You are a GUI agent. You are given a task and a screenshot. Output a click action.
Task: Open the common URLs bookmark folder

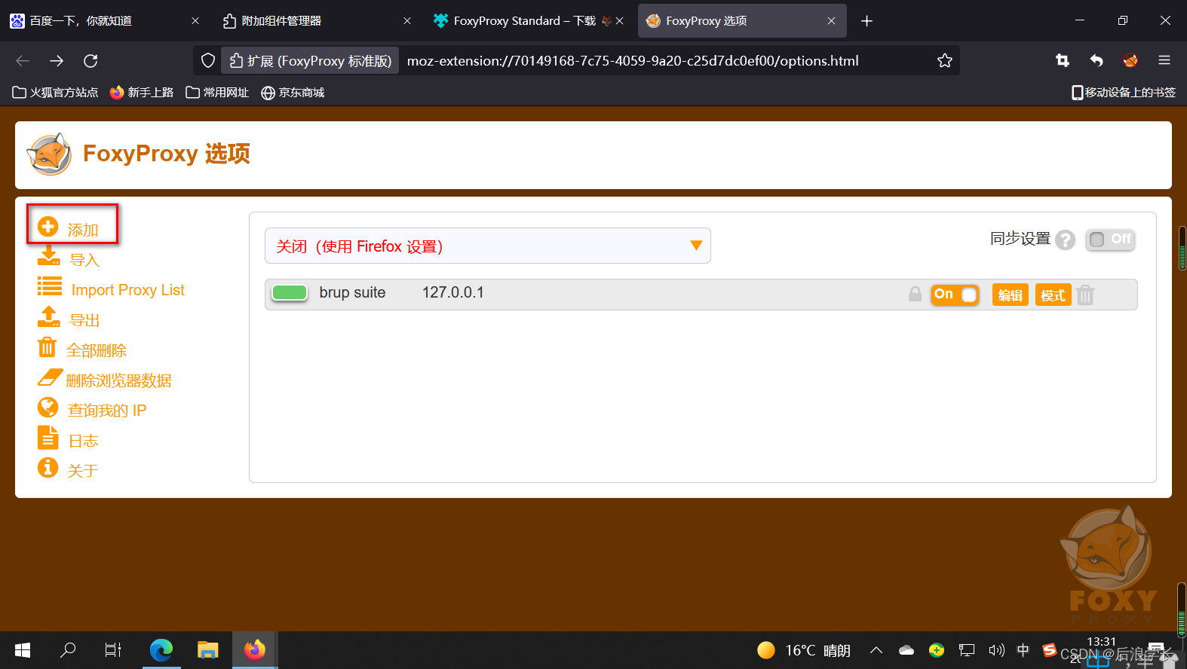217,93
